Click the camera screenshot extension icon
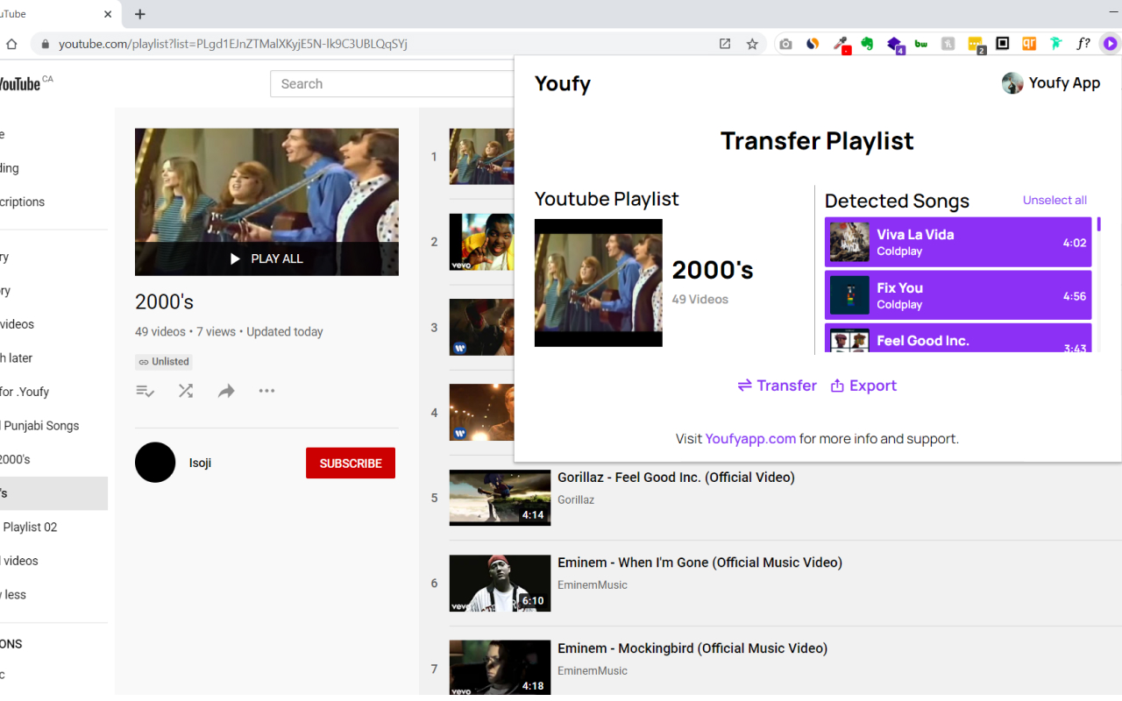This screenshot has height=701, width=1122. [x=785, y=44]
